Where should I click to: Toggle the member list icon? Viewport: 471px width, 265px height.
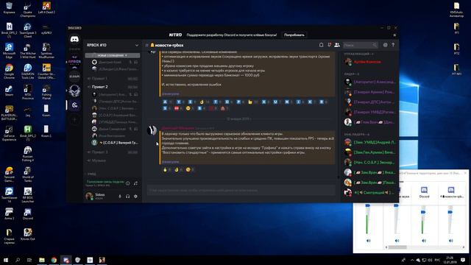tap(337, 45)
